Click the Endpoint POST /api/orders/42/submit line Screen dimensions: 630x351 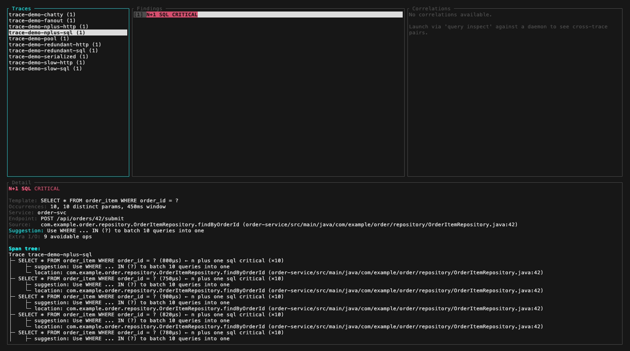[x=66, y=218]
